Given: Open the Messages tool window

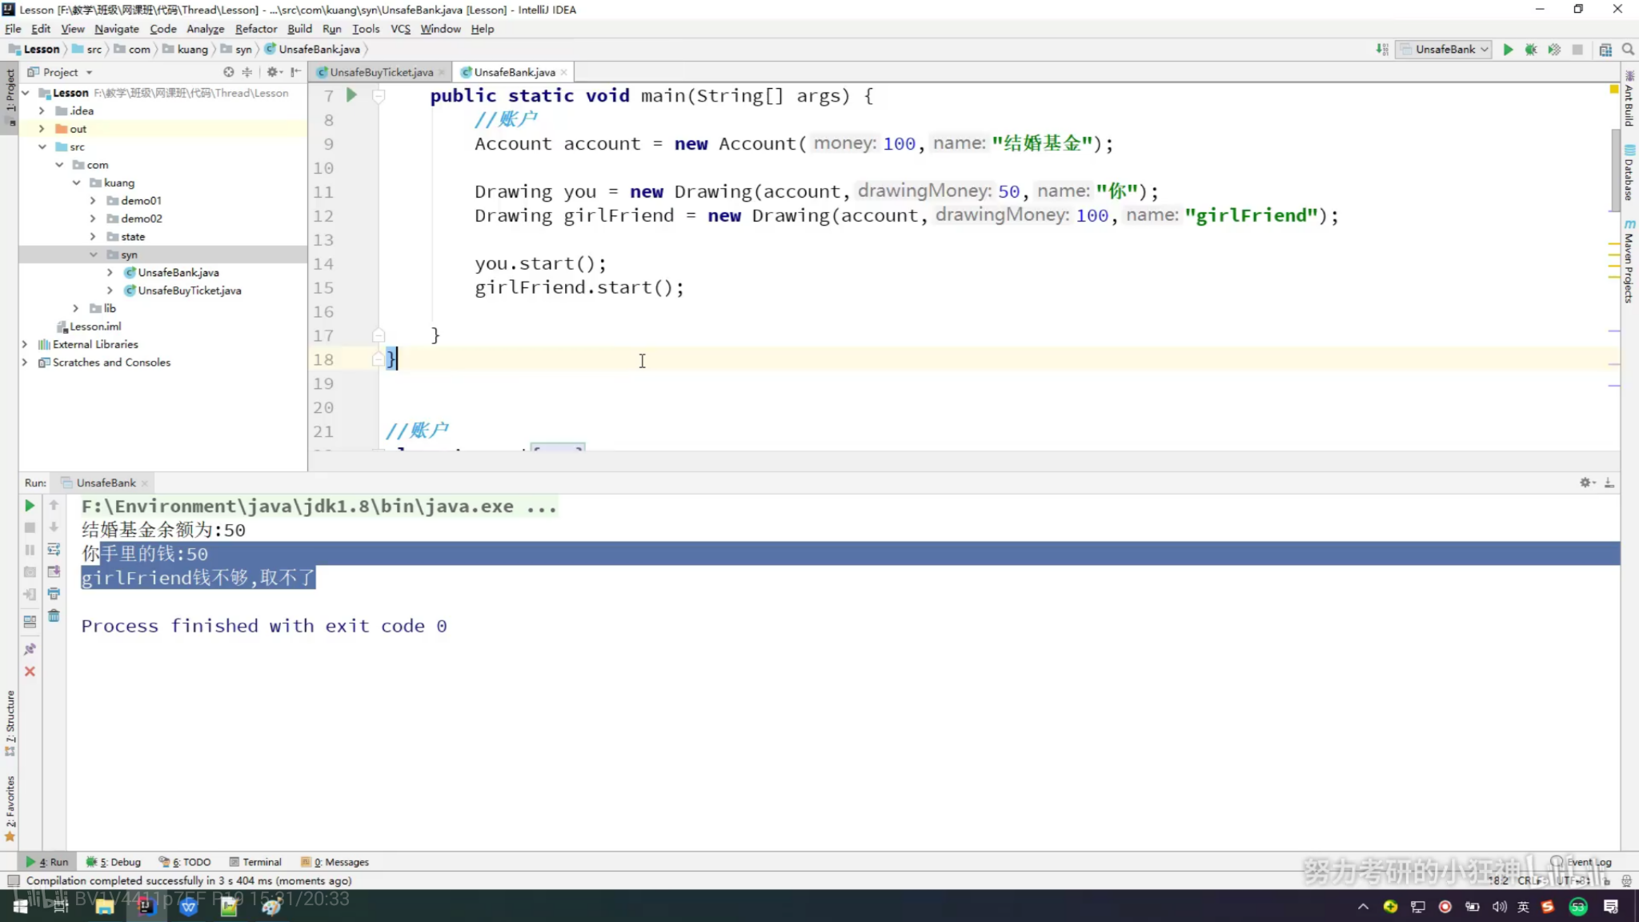Looking at the screenshot, I should click(335, 862).
